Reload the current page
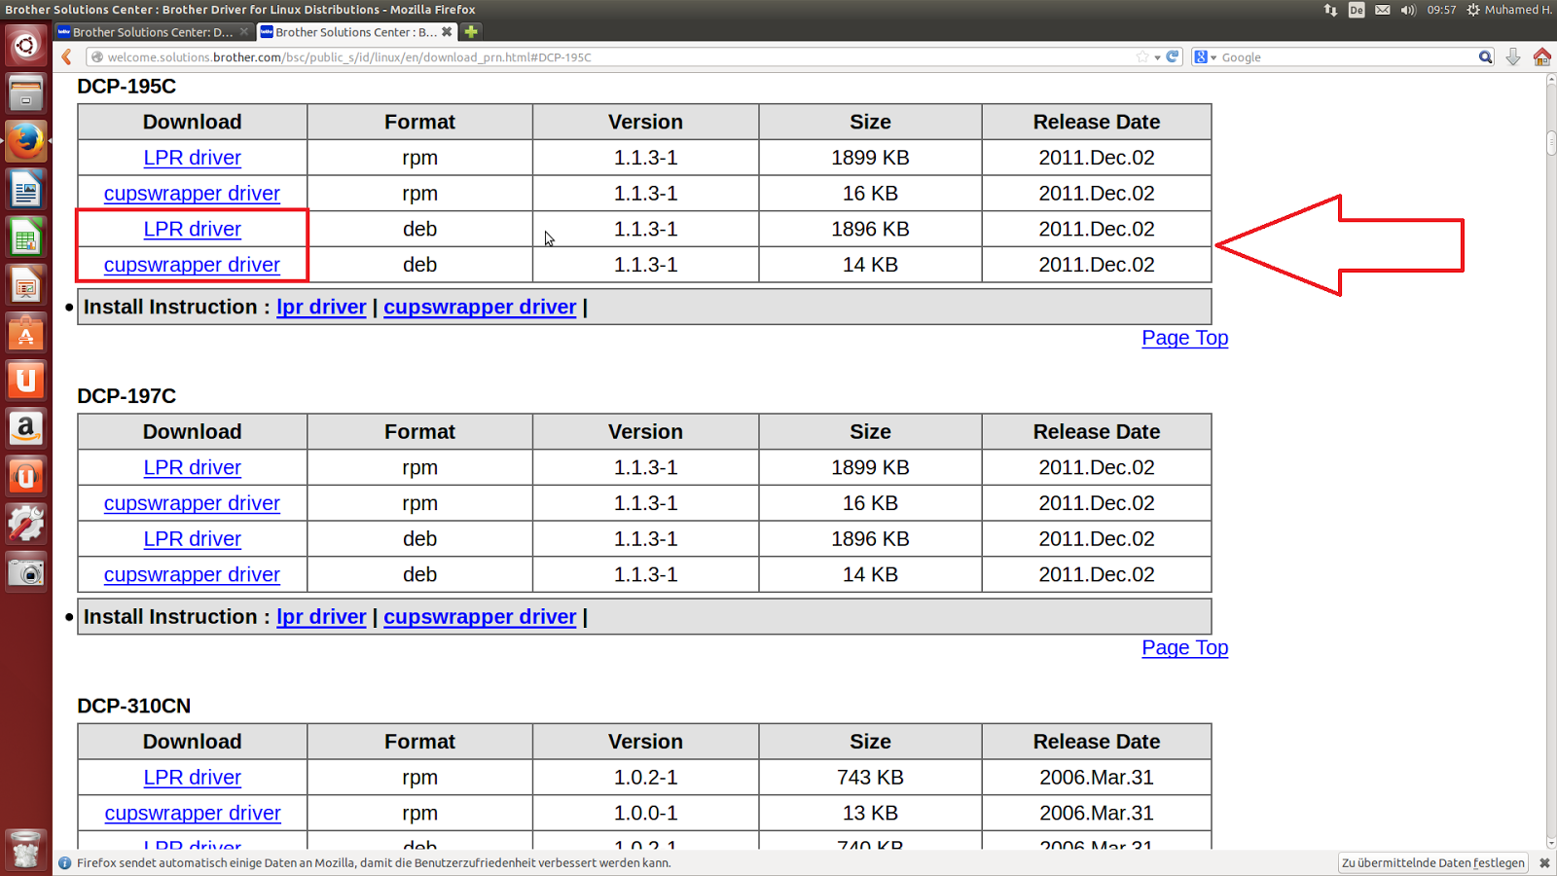 [1173, 57]
